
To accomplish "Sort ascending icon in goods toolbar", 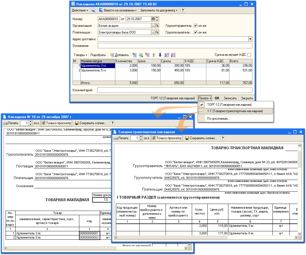I will click(x=167, y=55).
